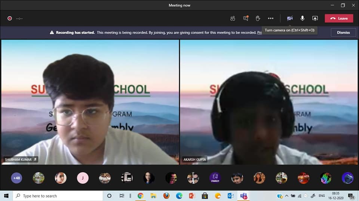The width and height of the screenshot is (359, 201).
Task: Open PowerPoint from the taskbar
Action: [x=192, y=196]
